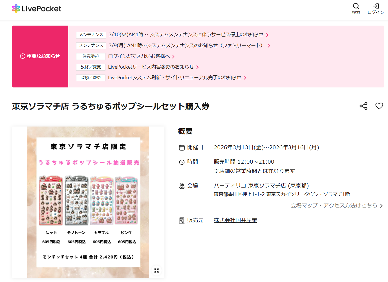Open 3/10 system maintenance service stop notice
Screen dimensions: 388x282
[186, 35]
